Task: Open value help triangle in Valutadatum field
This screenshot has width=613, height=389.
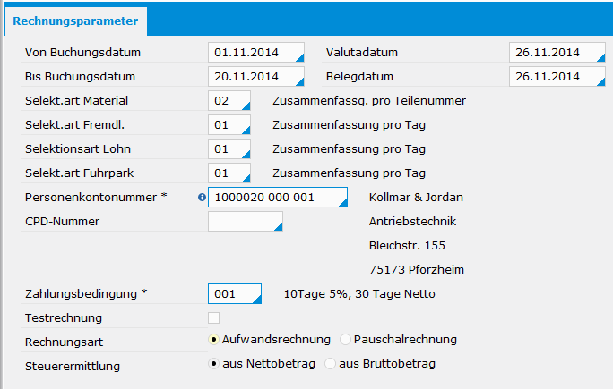Action: [600, 58]
